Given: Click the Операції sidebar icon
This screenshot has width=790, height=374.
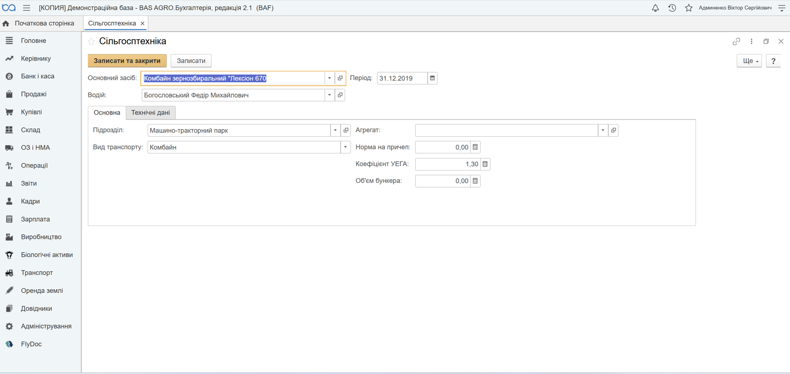Looking at the screenshot, I should coord(9,166).
